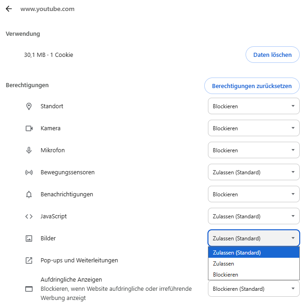Click the back arrow icon
308x305 pixels.
9,9
